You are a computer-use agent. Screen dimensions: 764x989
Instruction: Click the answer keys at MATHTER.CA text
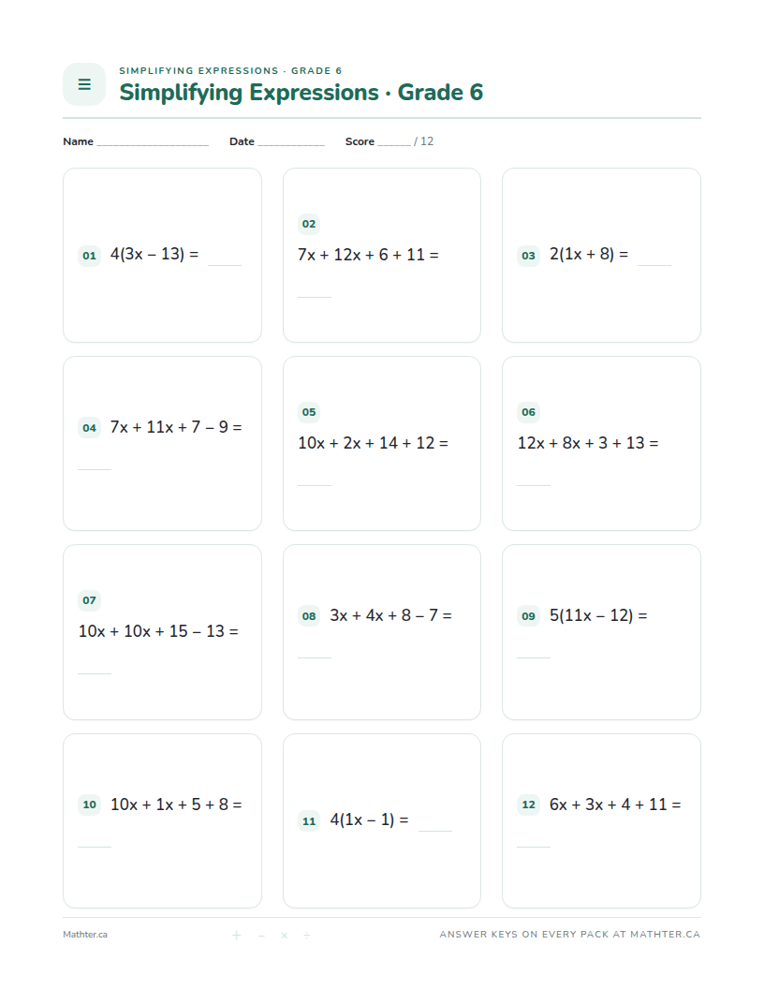(x=570, y=935)
